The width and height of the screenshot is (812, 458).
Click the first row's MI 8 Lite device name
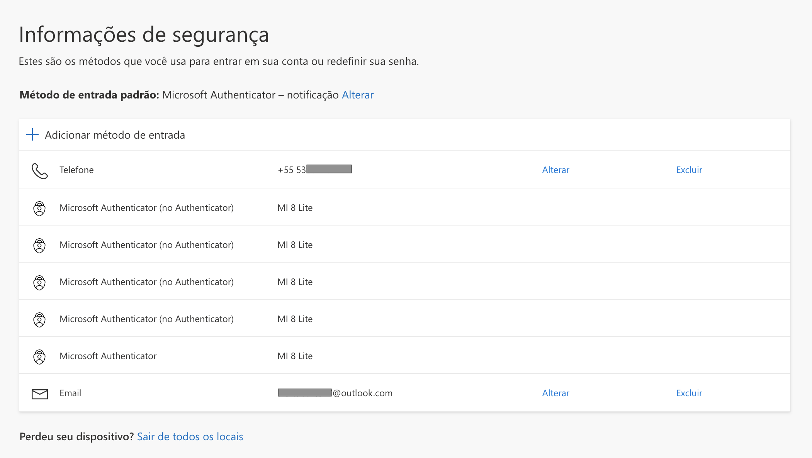tap(295, 208)
